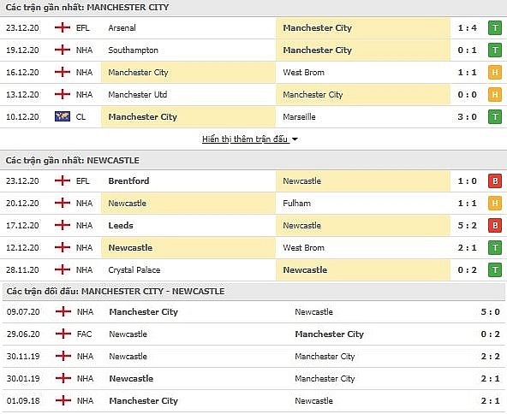The width and height of the screenshot is (507, 414).
Task: Open 'Hiển thị thêm trận đấu' link
Action: (x=245, y=139)
